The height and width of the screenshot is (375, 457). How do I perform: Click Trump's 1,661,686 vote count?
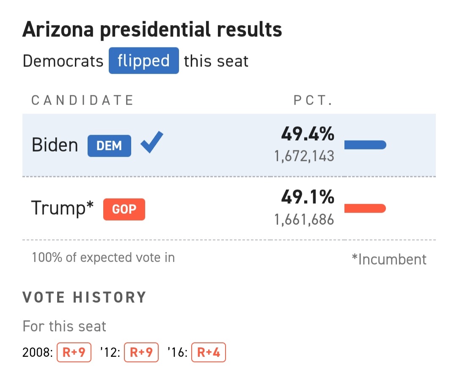click(304, 220)
